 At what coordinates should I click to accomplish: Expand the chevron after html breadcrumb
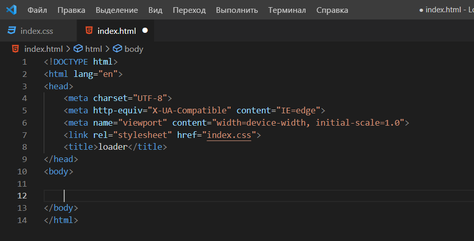coord(107,49)
